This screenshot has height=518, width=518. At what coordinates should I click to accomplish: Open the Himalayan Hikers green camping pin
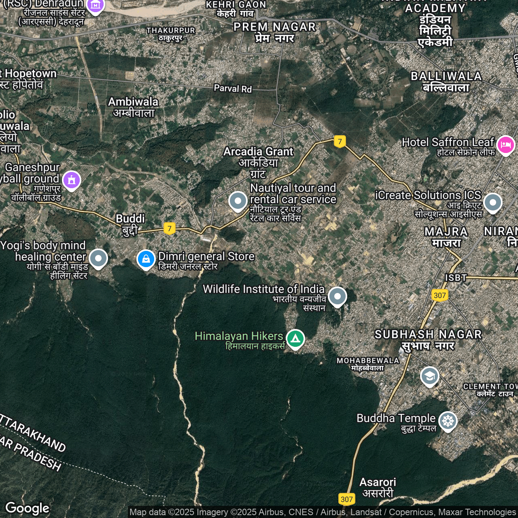tap(295, 338)
